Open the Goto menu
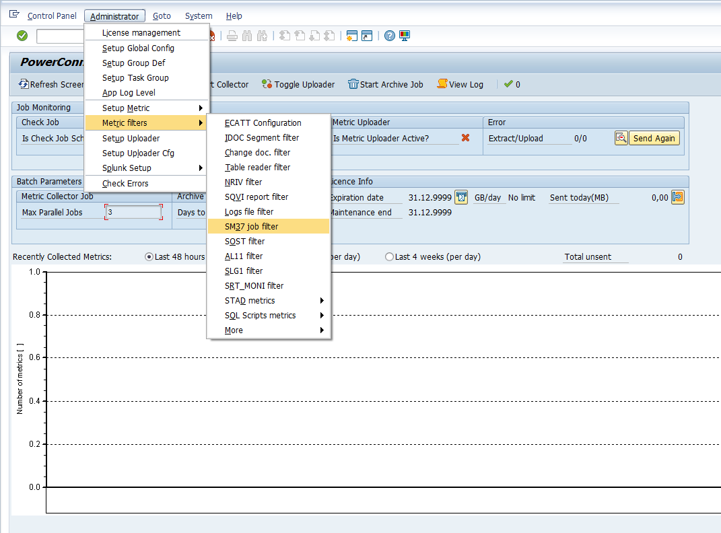The height and width of the screenshot is (533, 721). (162, 16)
